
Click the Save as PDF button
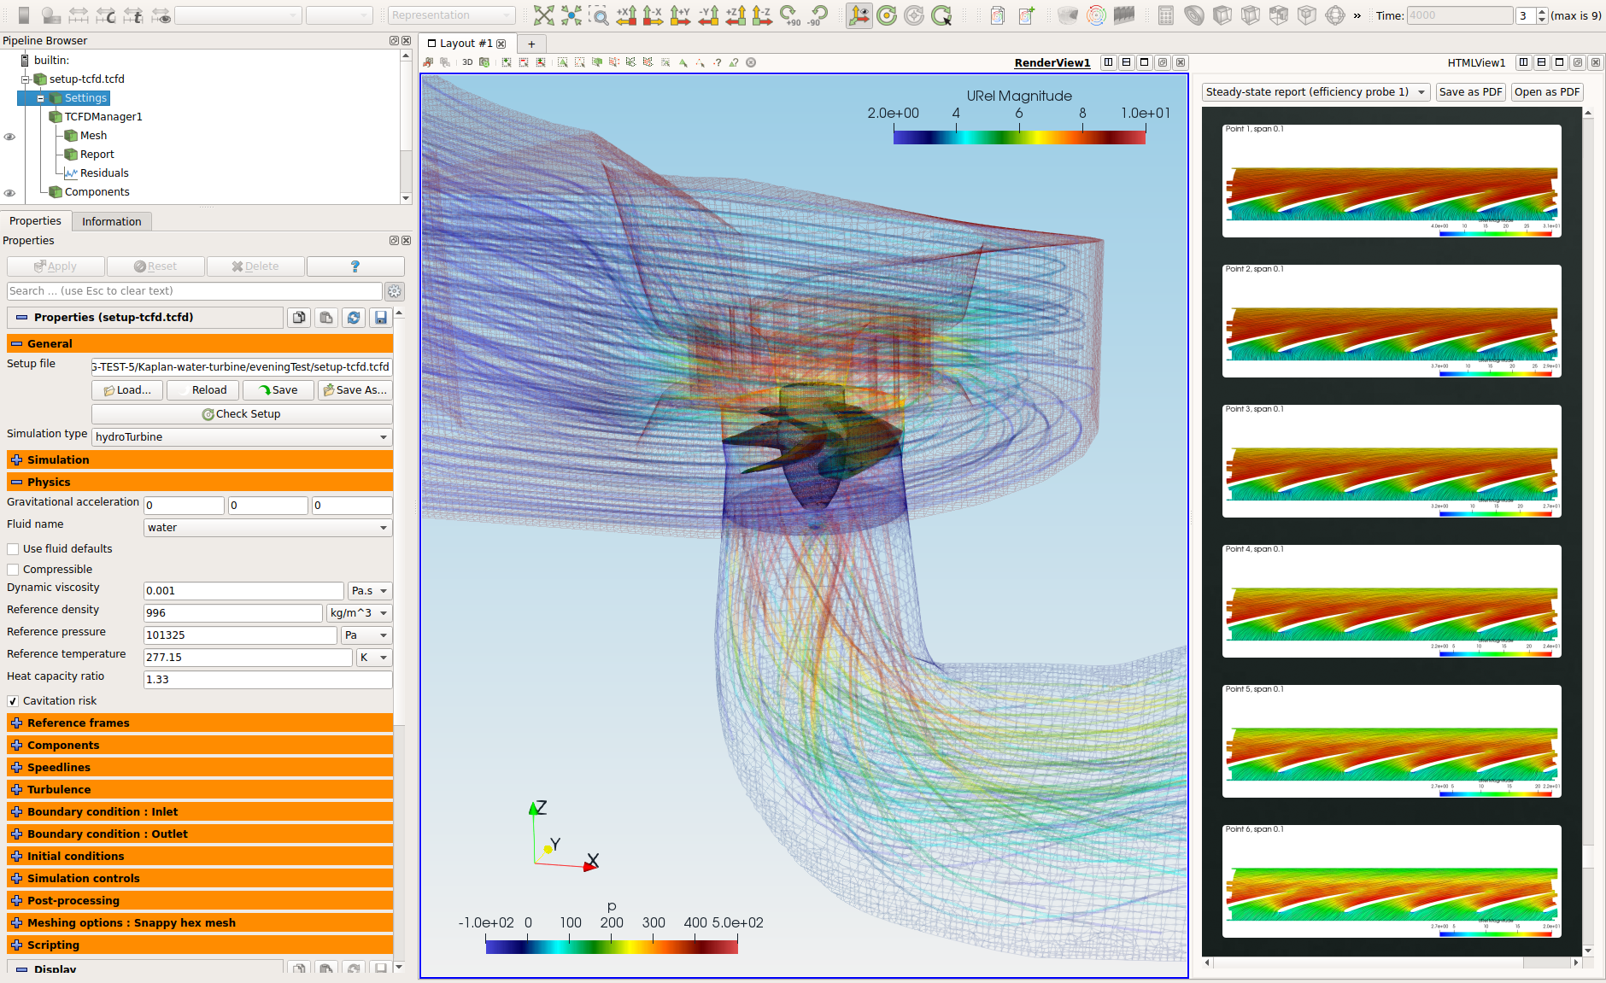pos(1469,92)
